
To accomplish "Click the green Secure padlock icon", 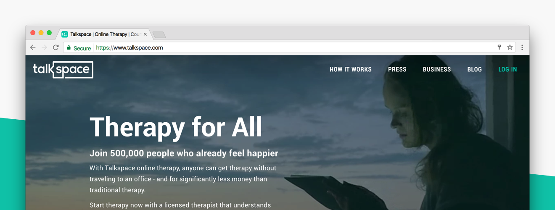I will tap(69, 48).
